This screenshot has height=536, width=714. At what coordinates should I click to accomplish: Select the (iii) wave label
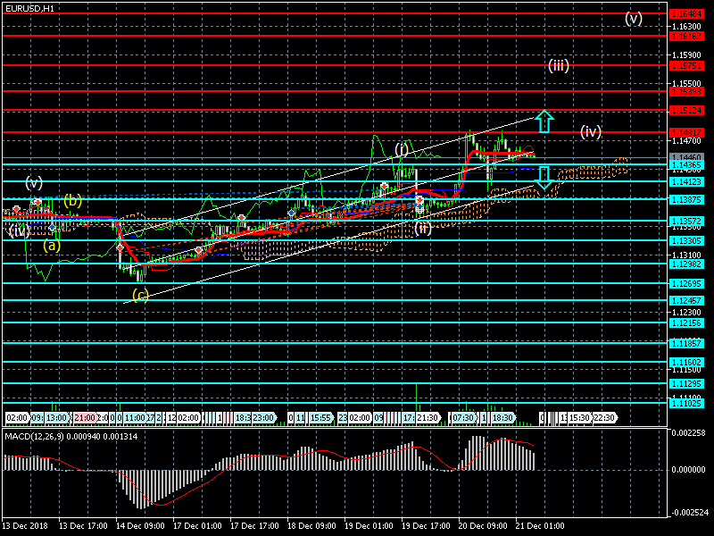(x=559, y=65)
